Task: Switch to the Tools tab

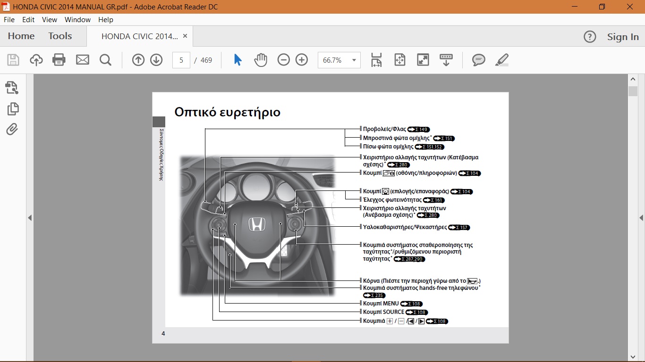Action: (x=60, y=36)
